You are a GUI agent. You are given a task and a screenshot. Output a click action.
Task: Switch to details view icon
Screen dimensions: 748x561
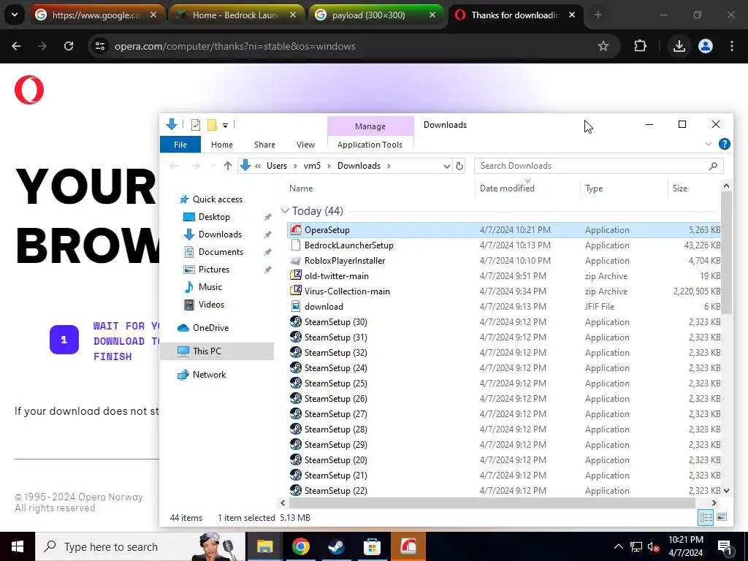[706, 517]
